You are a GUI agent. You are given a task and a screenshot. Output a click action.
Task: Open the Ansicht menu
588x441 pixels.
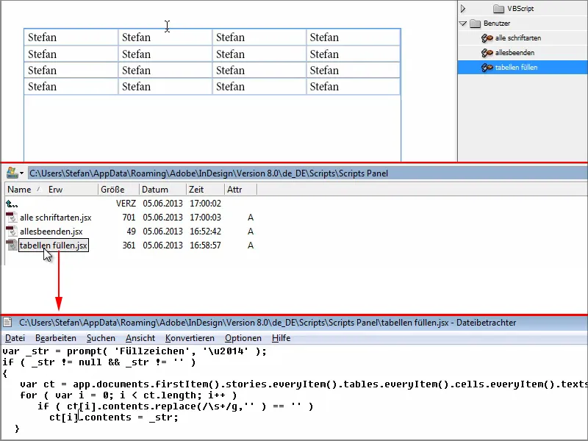tap(140, 338)
